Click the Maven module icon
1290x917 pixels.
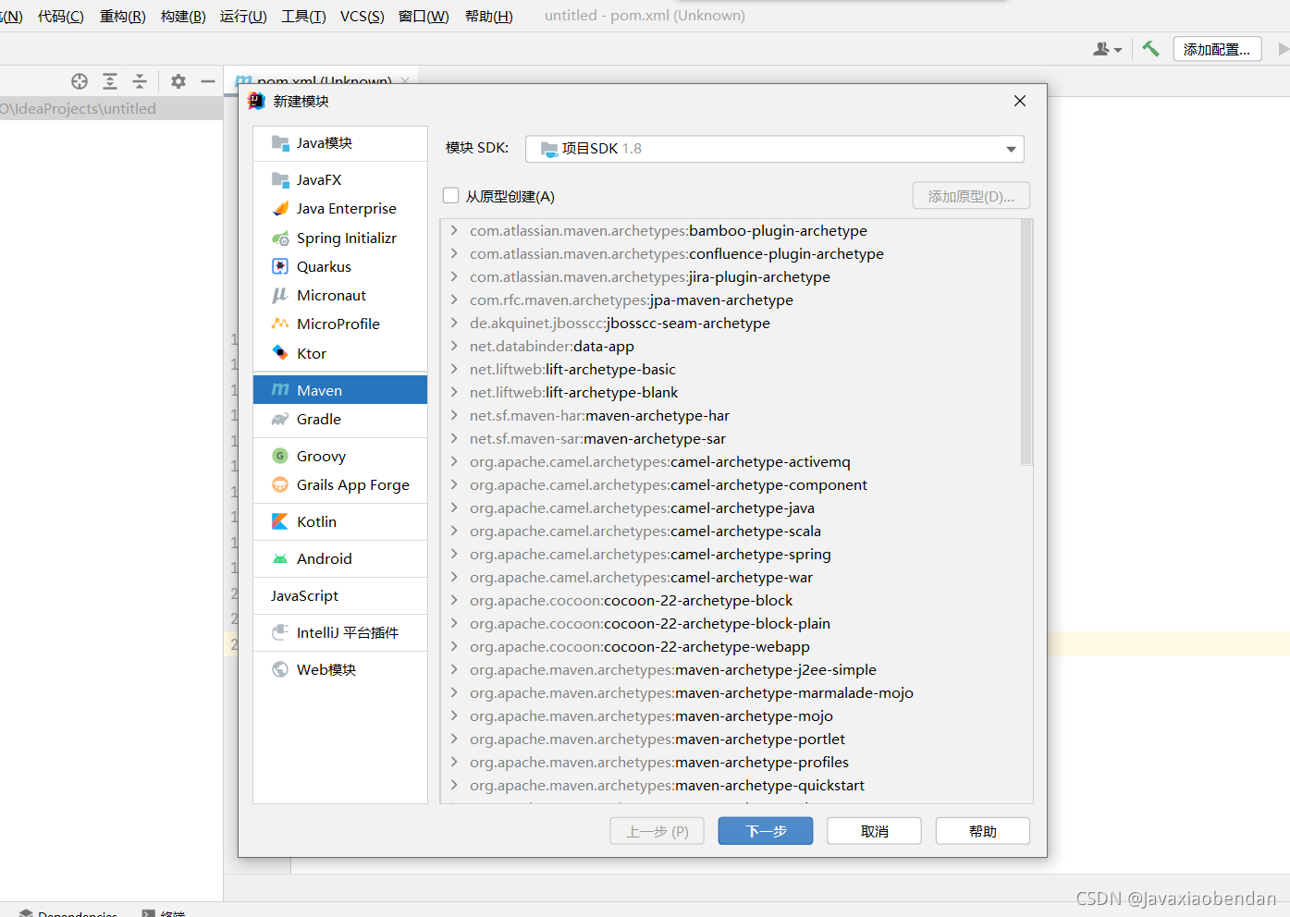280,390
